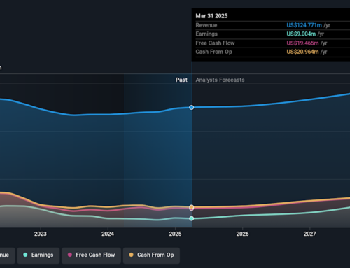
Task: Click the Revenue row label in tooltip
Action: point(206,25)
